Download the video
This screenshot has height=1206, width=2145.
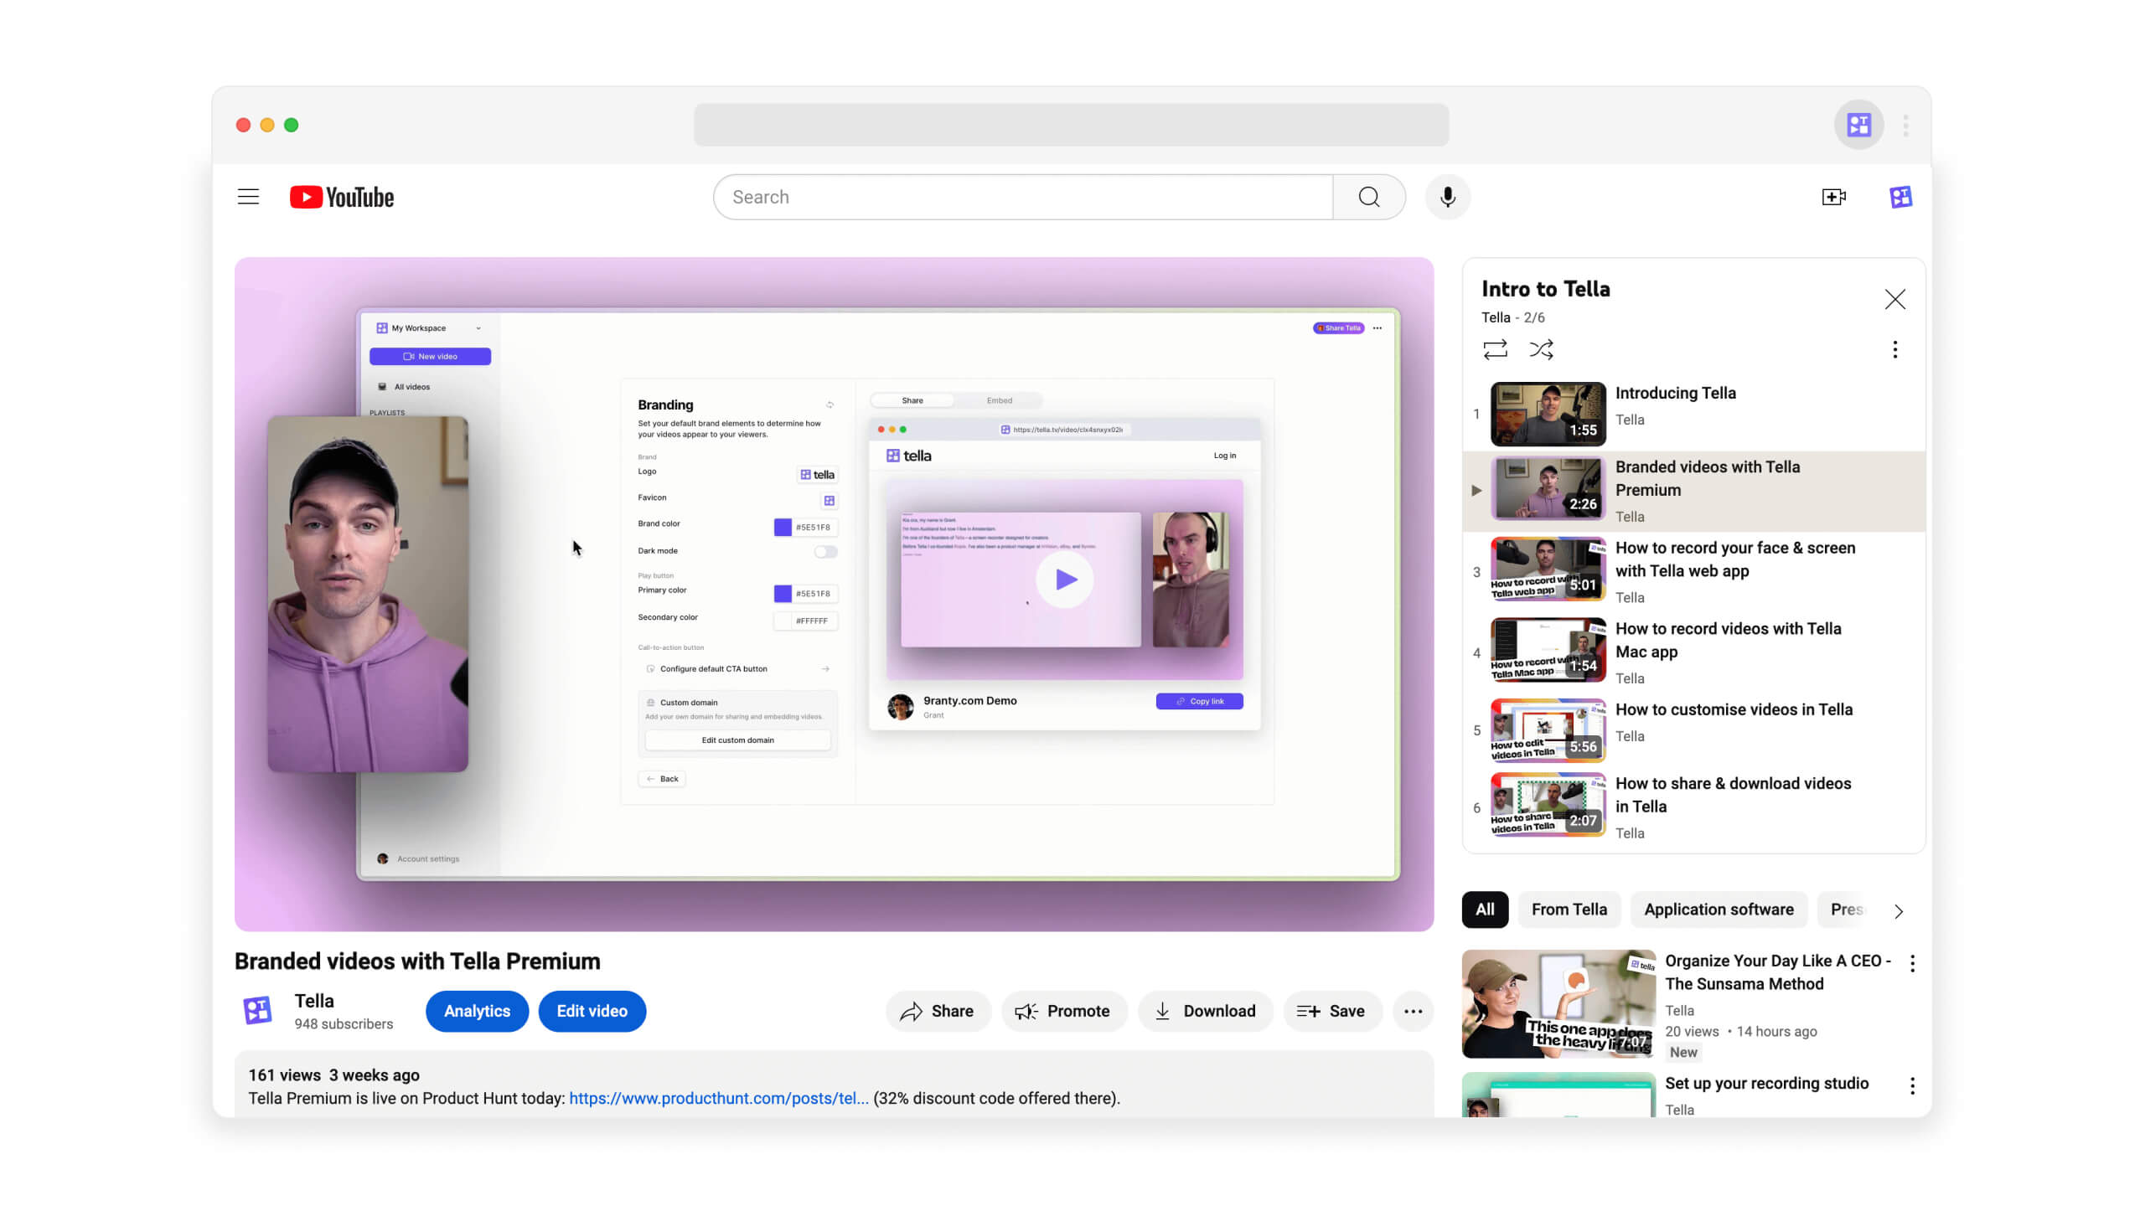coord(1205,1011)
